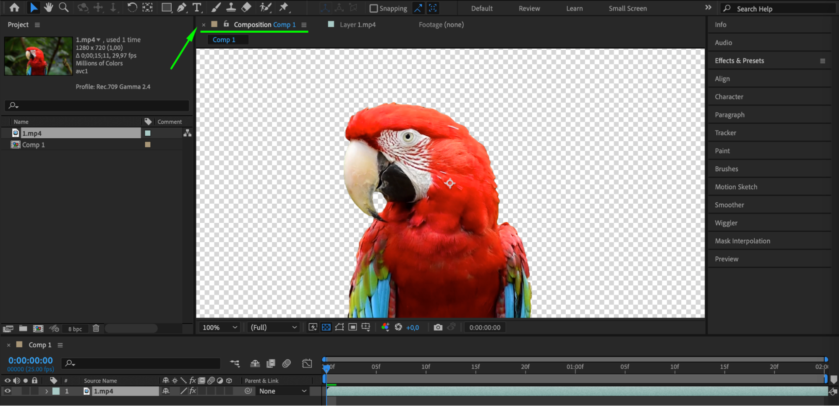Viewport: 839px width, 406px height.
Task: Delete selected item with trash icon
Action: coord(96,328)
